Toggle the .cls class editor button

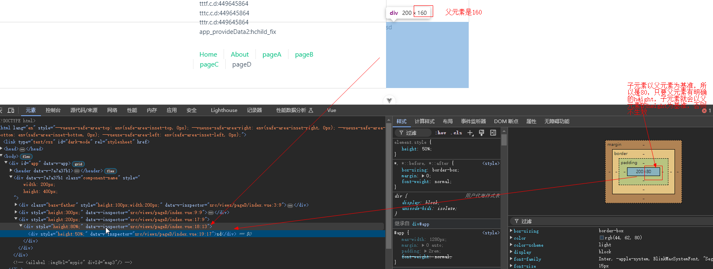457,133
